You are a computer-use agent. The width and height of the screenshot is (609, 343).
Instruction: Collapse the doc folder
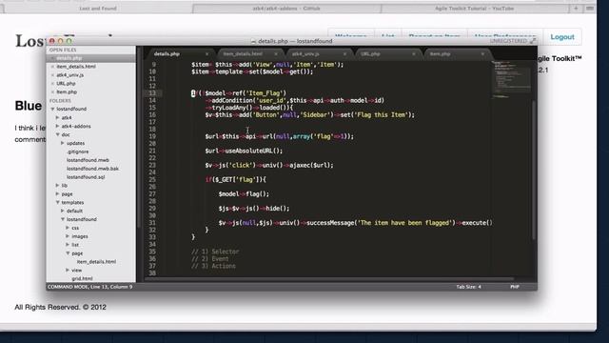pos(57,134)
